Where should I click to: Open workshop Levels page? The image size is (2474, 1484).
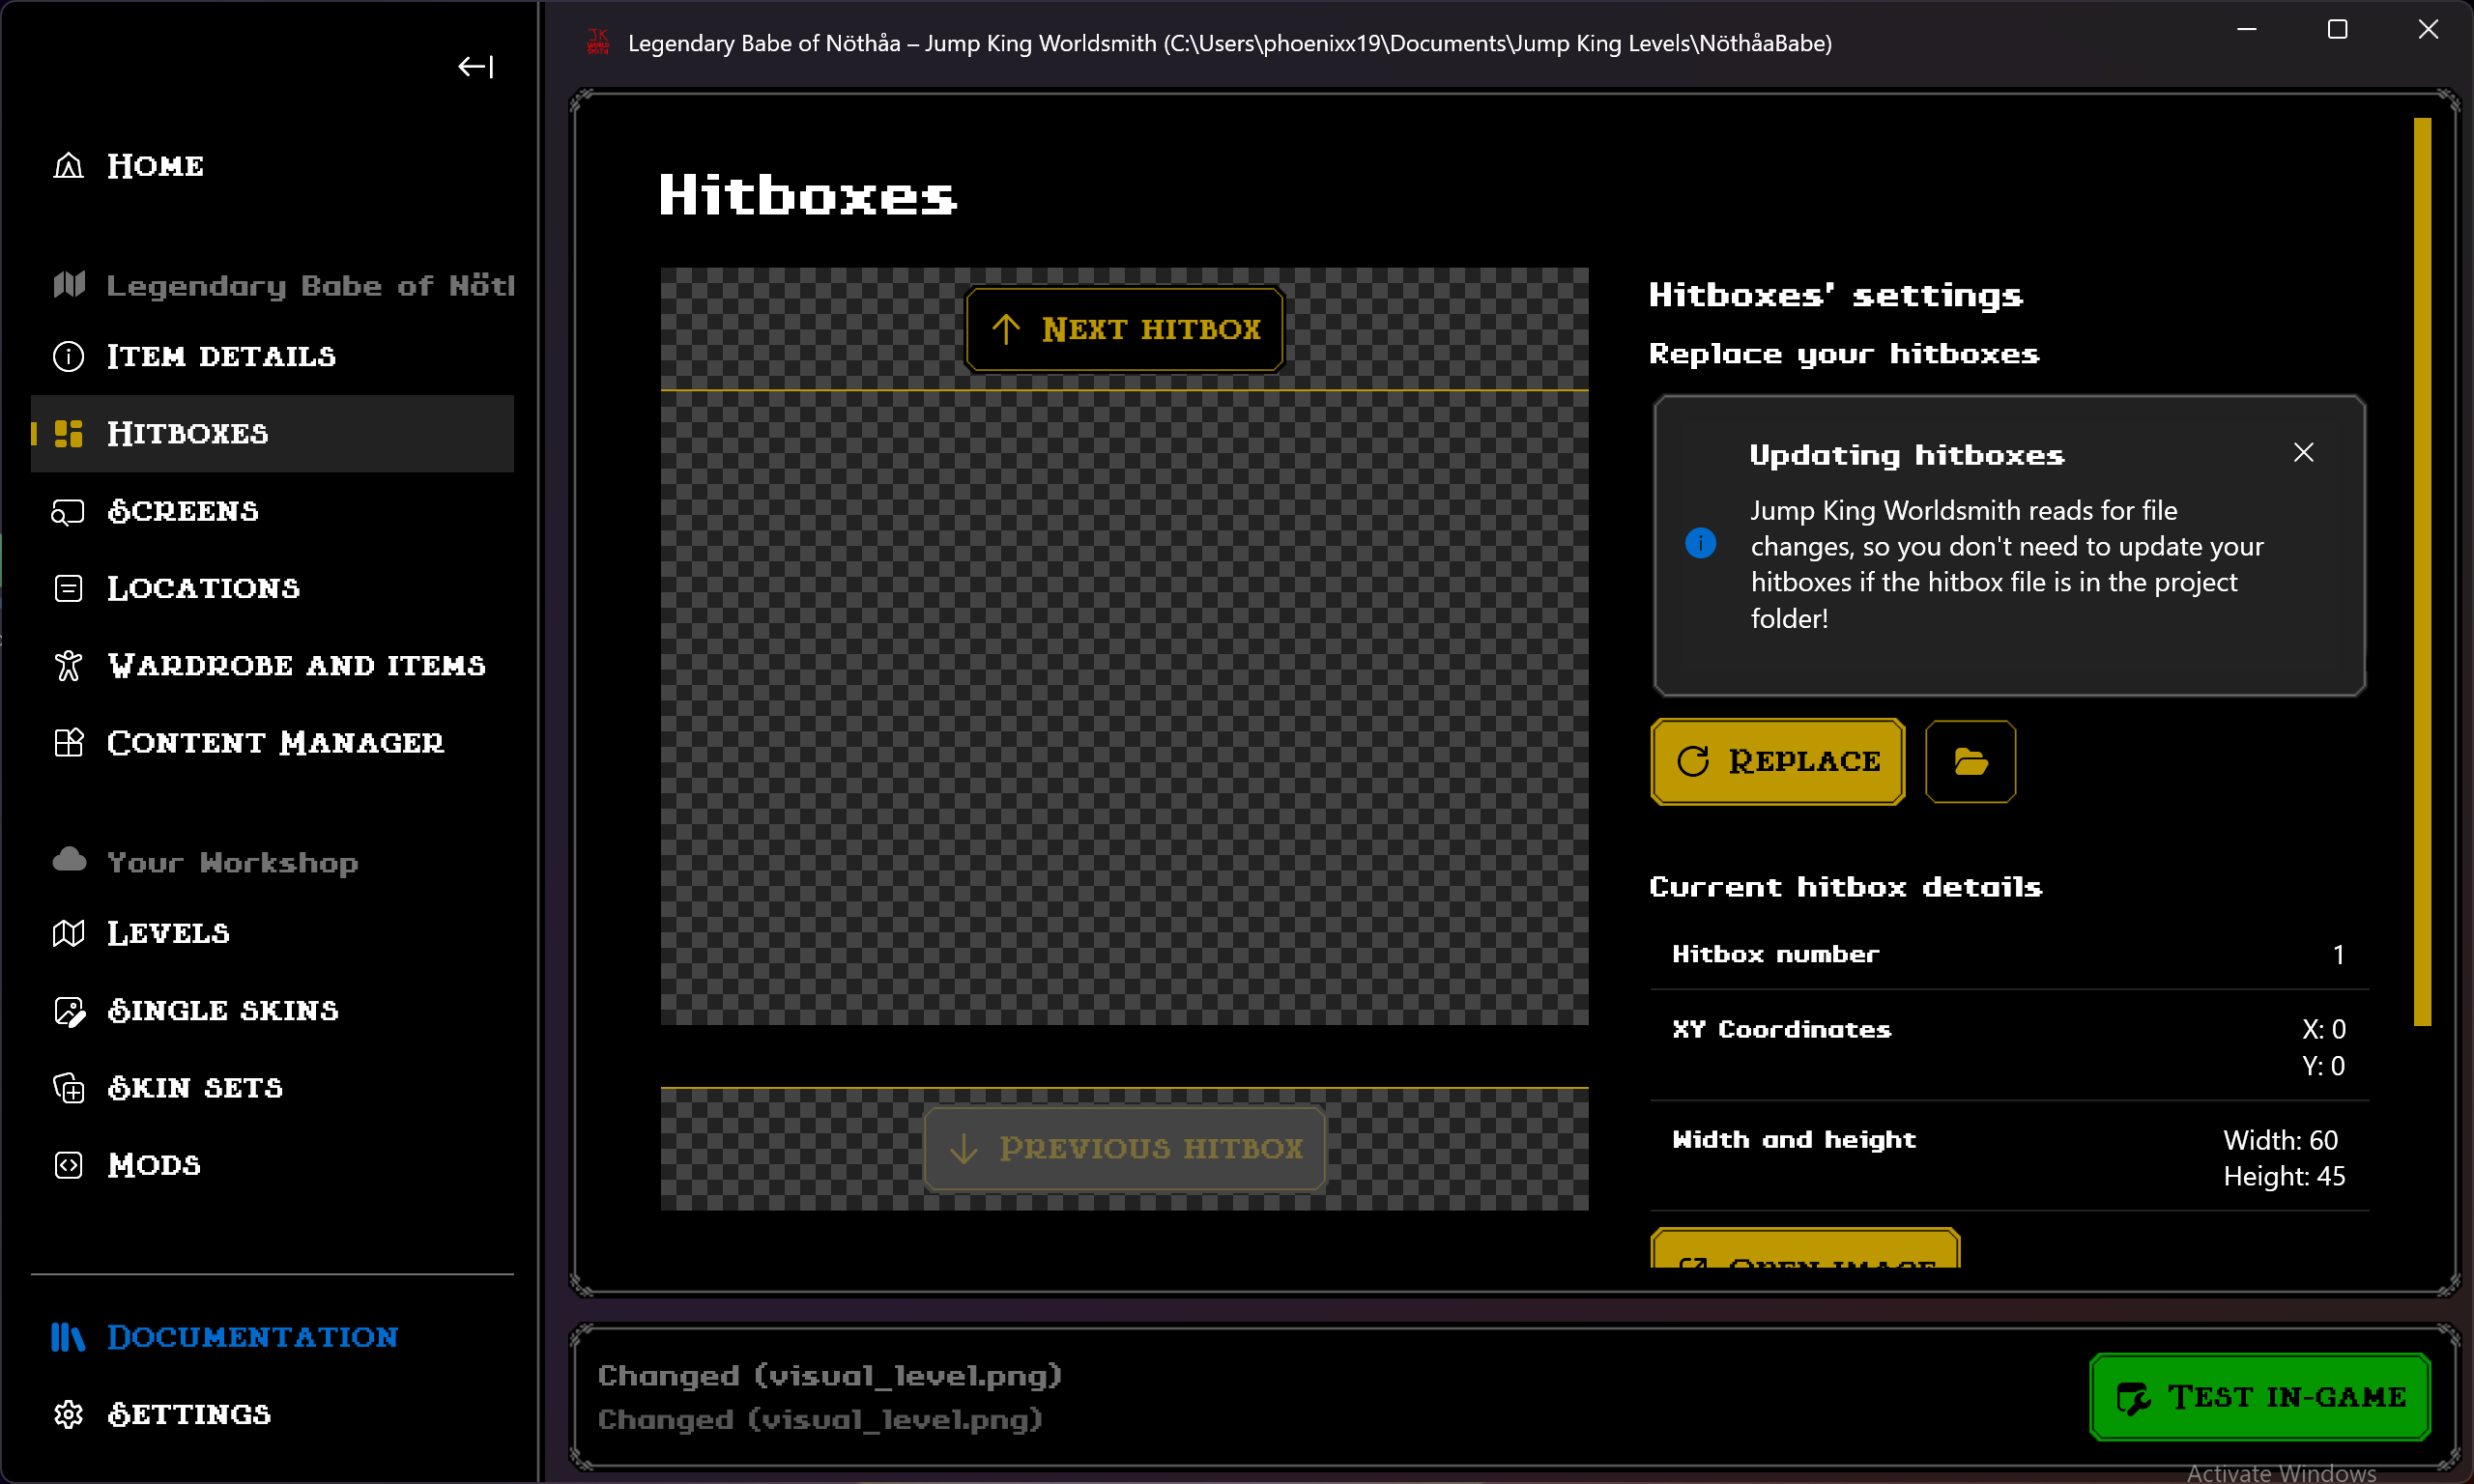tap(272, 933)
